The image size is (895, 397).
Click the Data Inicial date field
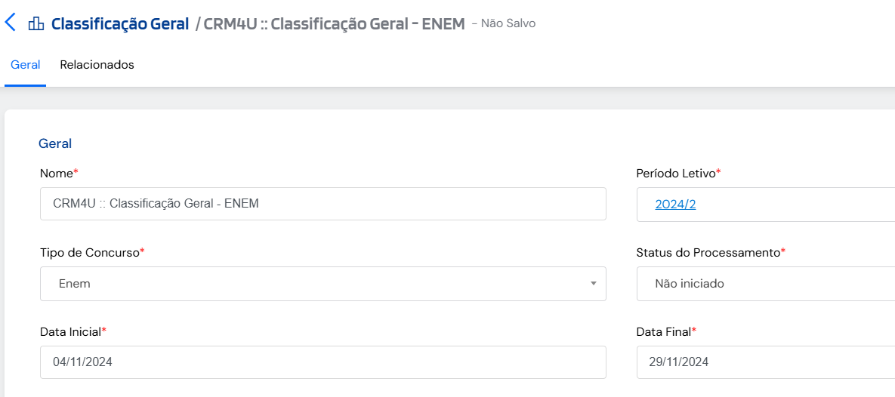(x=323, y=362)
